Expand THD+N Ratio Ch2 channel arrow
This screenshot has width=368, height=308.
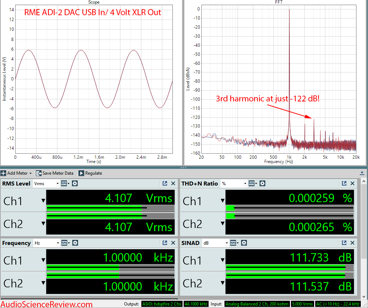click(x=222, y=224)
